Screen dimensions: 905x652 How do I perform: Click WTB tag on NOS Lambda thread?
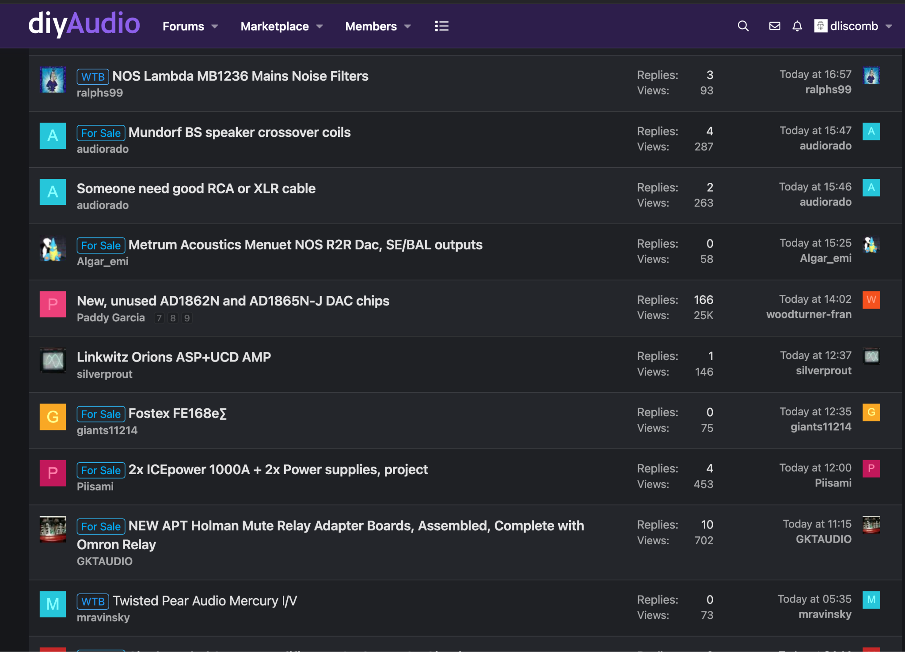(x=93, y=77)
